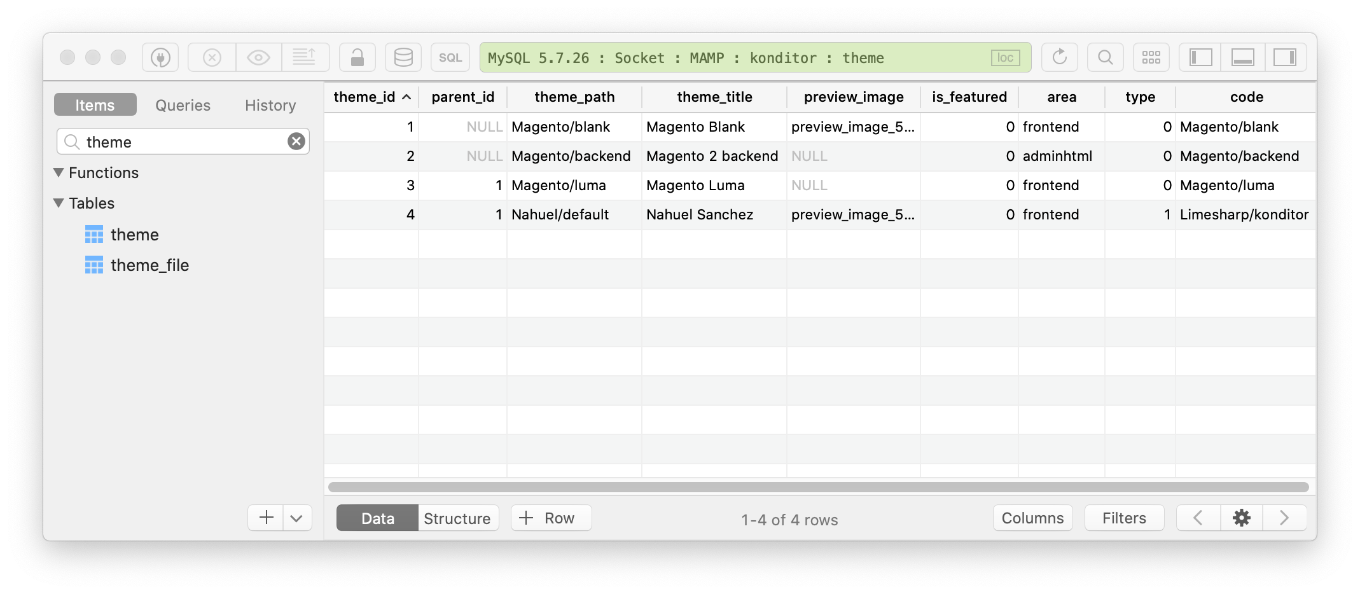This screenshot has width=1360, height=594.
Task: Sort by theme_id column header
Action: click(371, 97)
